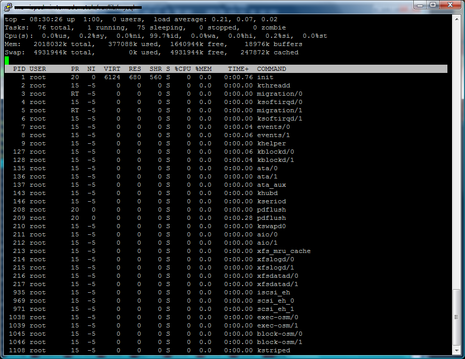Viewport: 465px width, 359px height.
Task: Click the vertical scrollbar thumb
Action: [x=457, y=317]
